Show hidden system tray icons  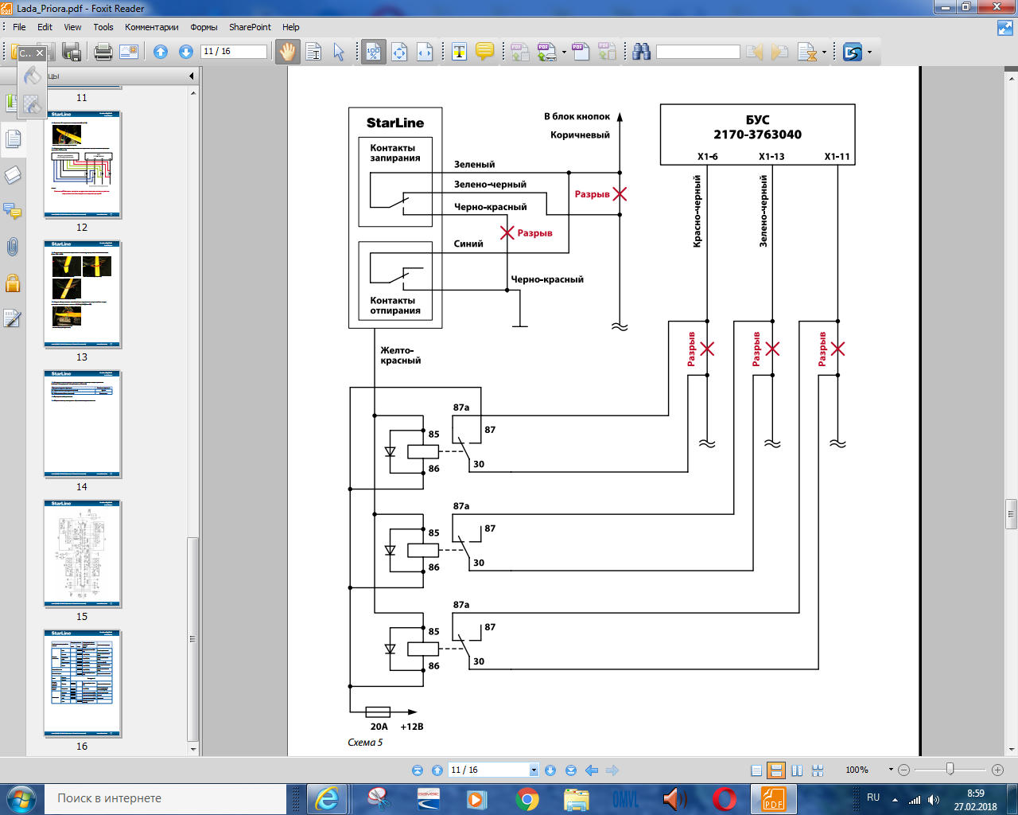click(895, 799)
